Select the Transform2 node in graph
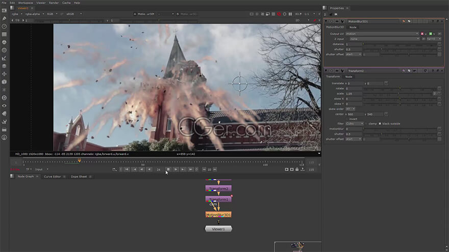The height and width of the screenshot is (252, 449). point(218,188)
